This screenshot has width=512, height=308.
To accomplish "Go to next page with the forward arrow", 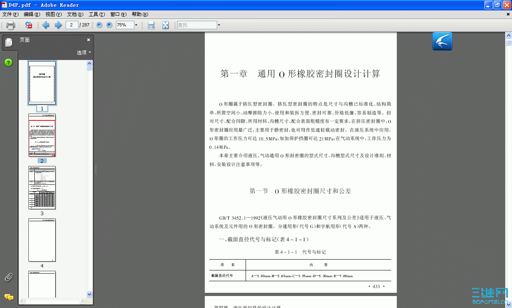I will [x=57, y=25].
